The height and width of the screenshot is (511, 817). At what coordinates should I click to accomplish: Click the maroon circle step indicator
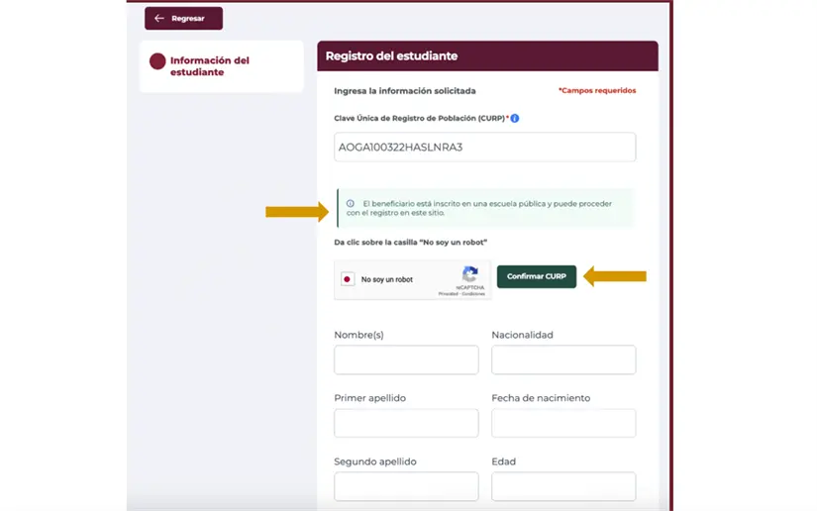tap(157, 61)
